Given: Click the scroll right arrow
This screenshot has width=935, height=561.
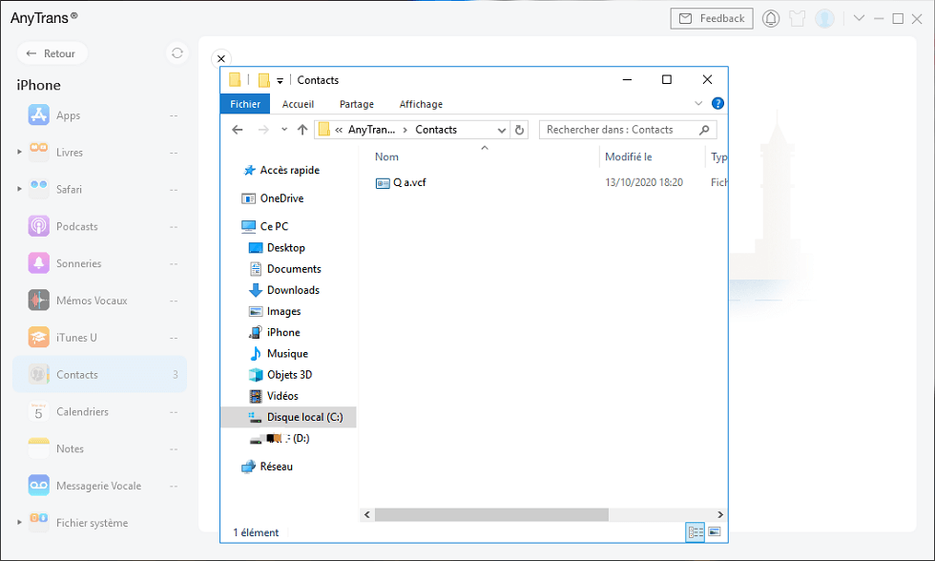Looking at the screenshot, I should (719, 514).
